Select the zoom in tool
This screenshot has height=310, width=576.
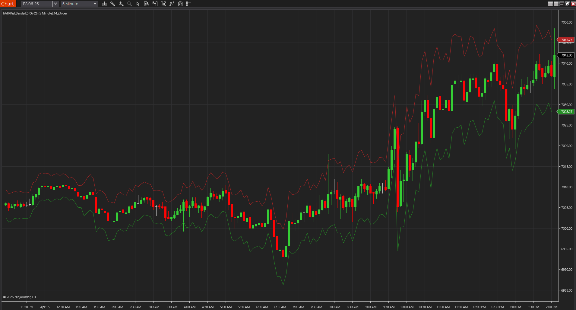(121, 4)
